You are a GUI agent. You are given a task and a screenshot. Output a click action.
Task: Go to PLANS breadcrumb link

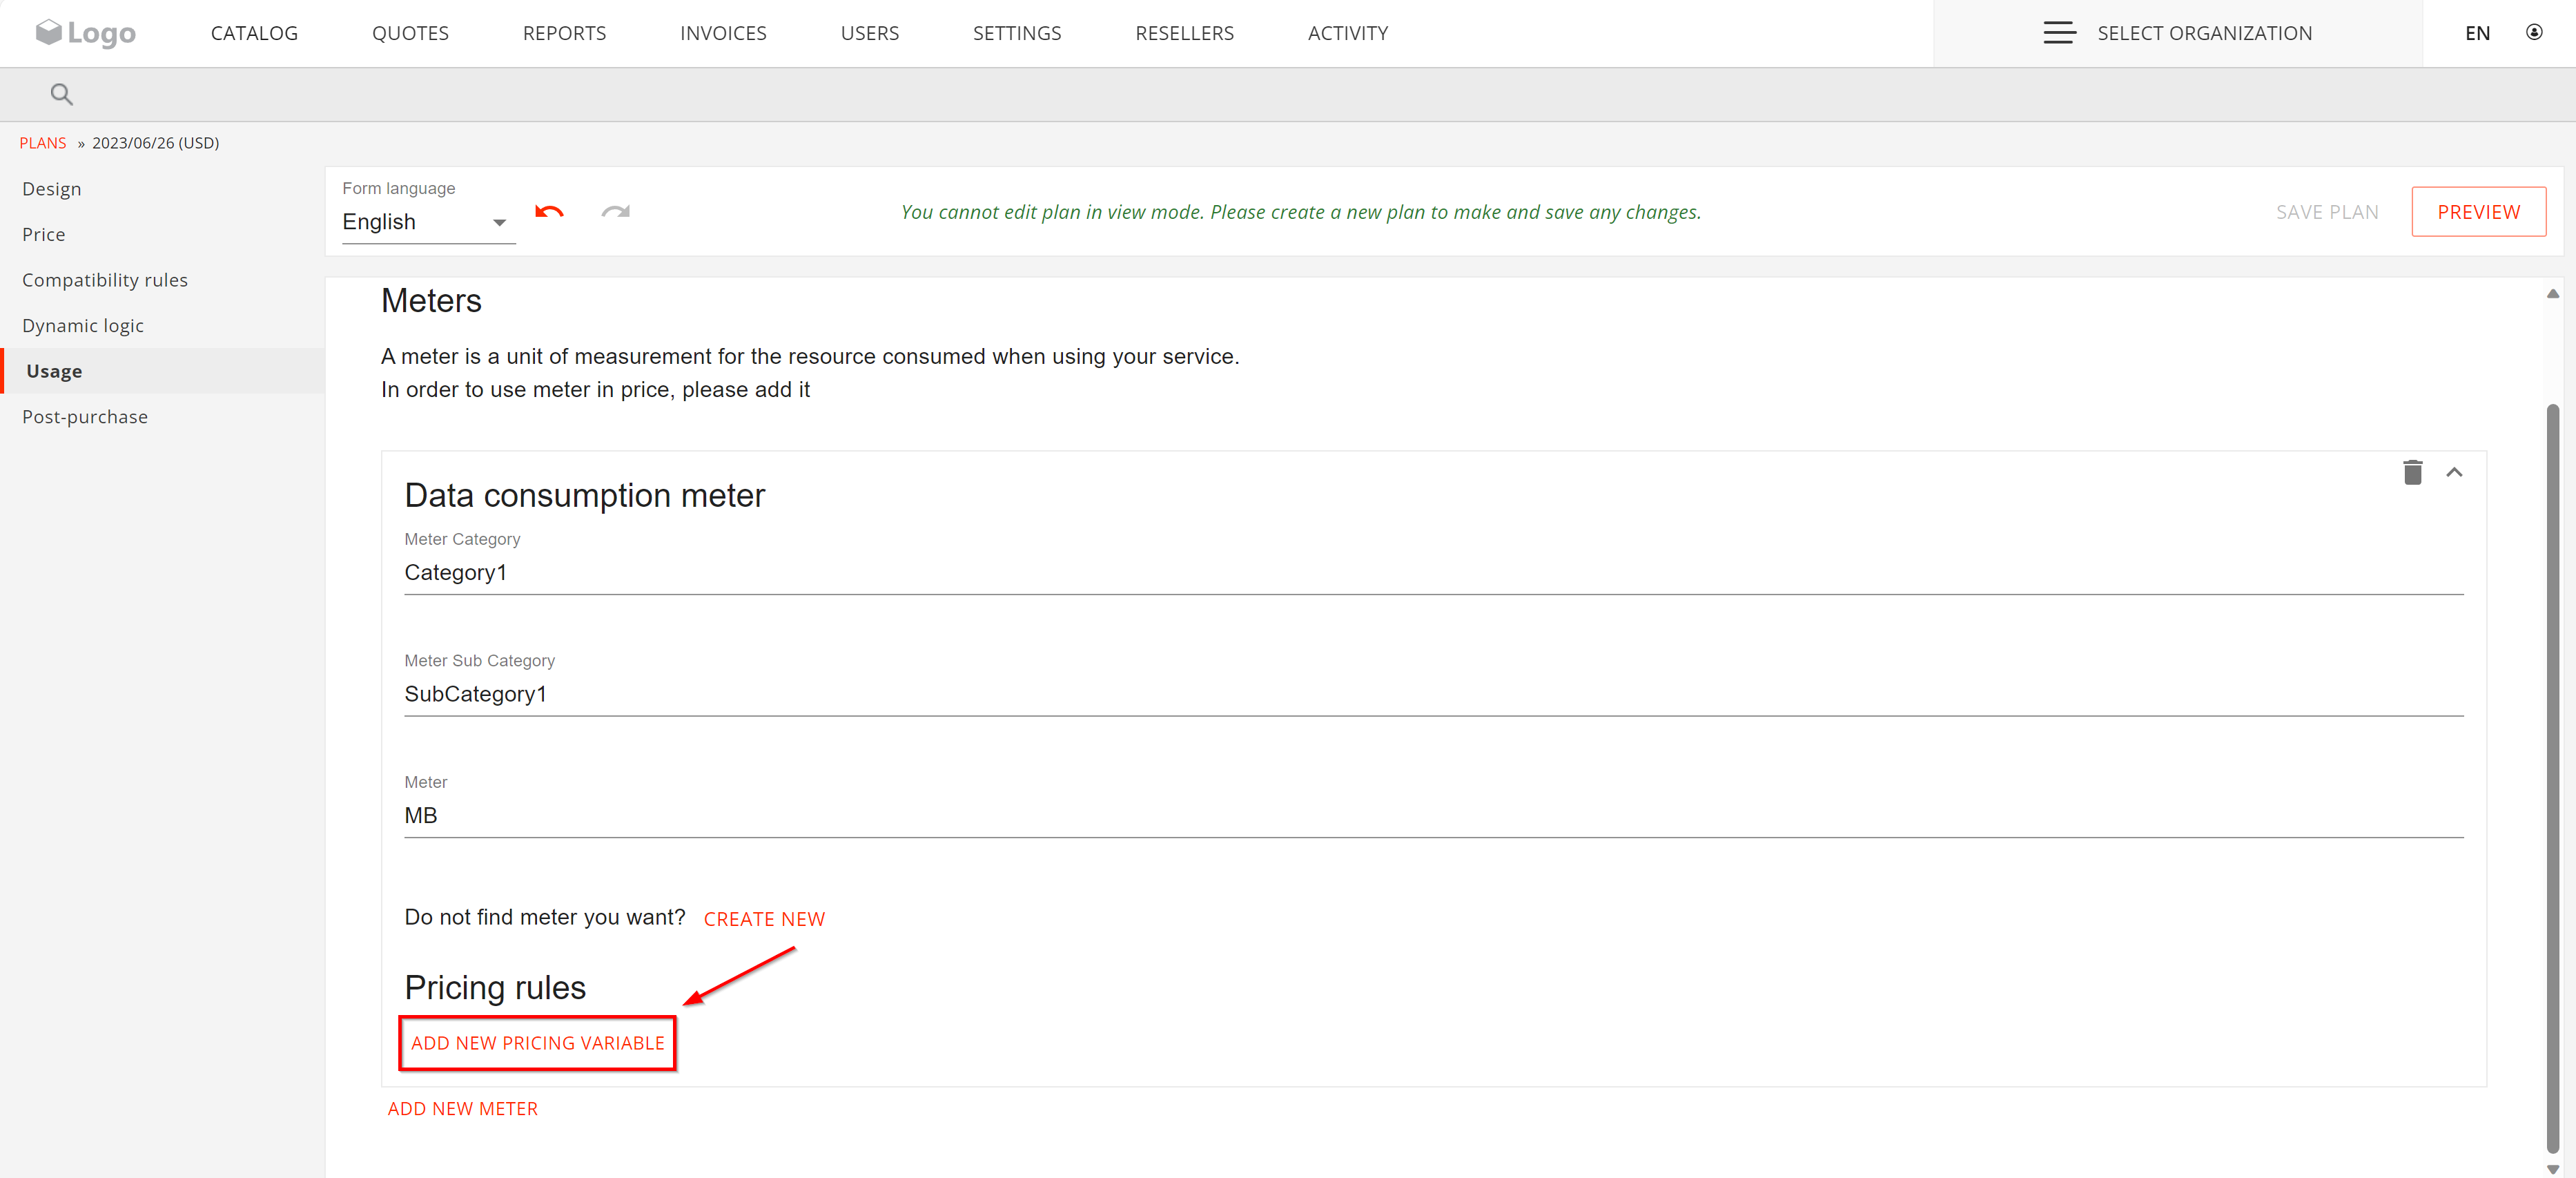click(43, 143)
